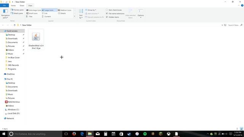The image size is (244, 137).
Task: Select the View ribbon tab
Action: coord(30,5)
